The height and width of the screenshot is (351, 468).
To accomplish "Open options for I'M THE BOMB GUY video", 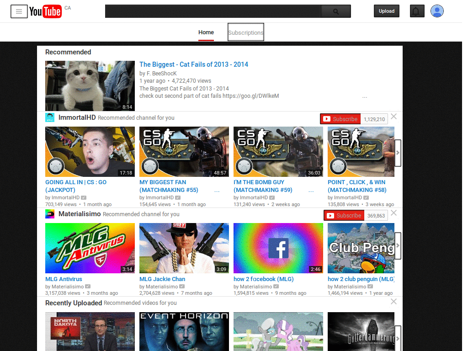I will coord(311,191).
